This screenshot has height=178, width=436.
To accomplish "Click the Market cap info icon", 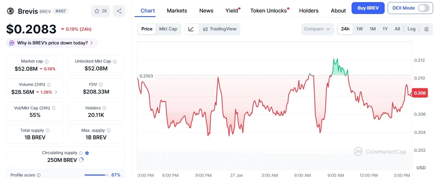I will click(x=47, y=61).
